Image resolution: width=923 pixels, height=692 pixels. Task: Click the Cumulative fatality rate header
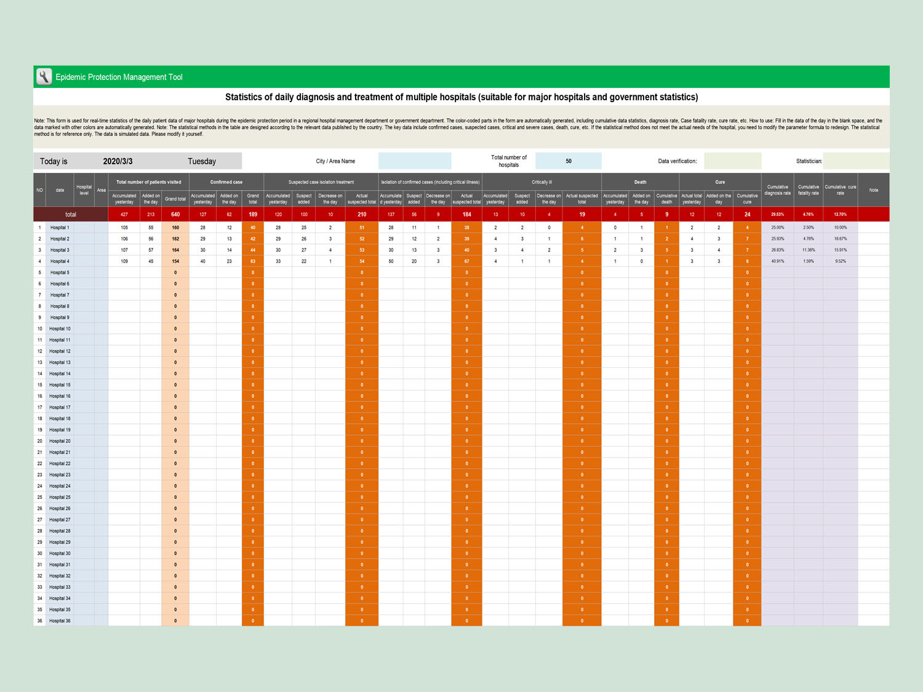pos(808,190)
